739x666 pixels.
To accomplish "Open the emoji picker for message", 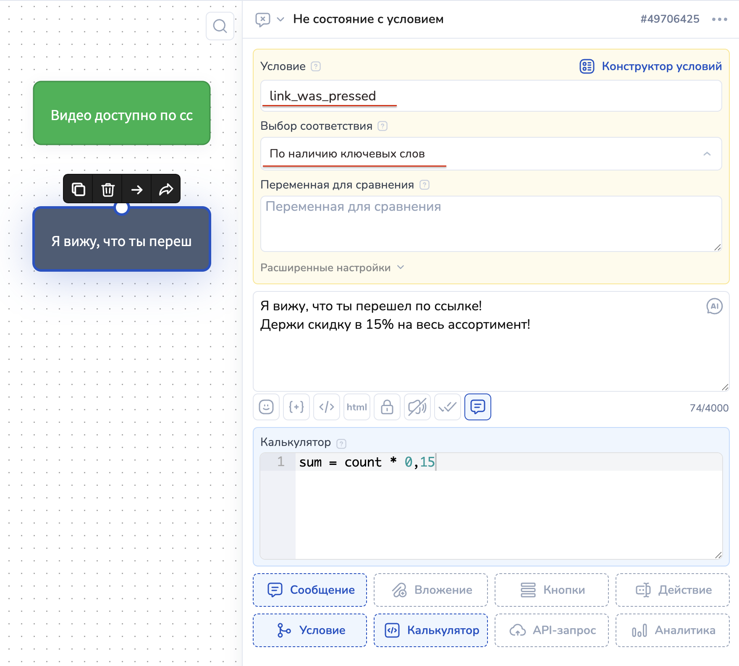I will pos(266,407).
